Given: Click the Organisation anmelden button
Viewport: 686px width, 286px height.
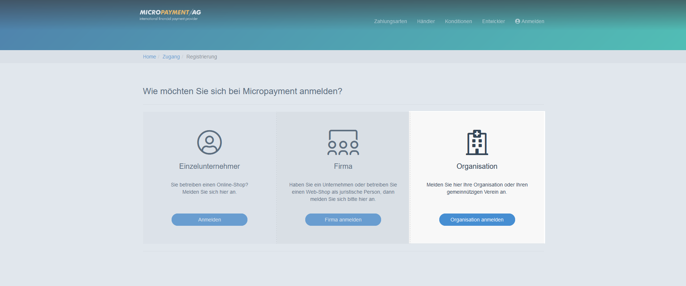Looking at the screenshot, I should pyautogui.click(x=477, y=220).
